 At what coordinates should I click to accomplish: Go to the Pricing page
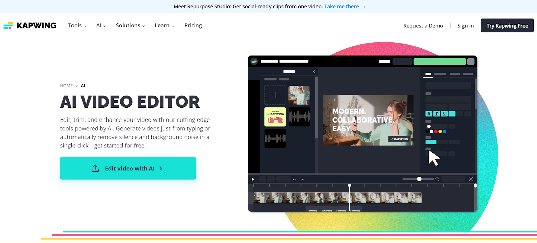[193, 26]
